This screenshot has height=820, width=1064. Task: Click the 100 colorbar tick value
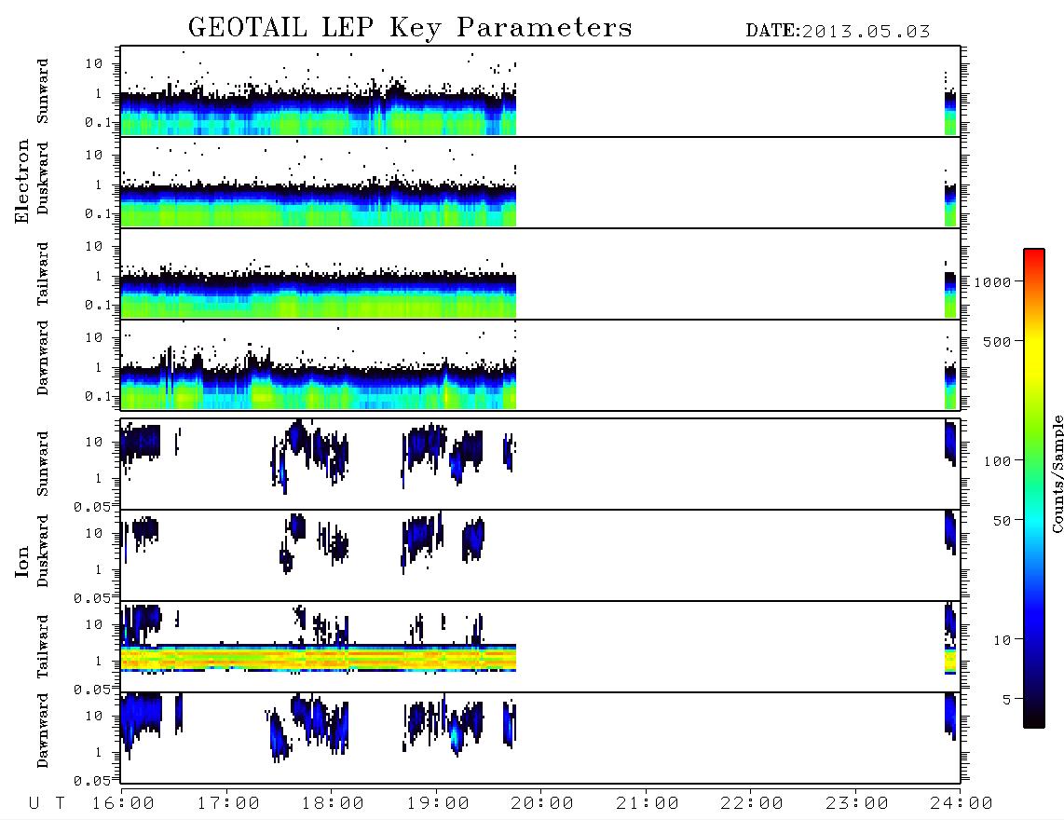[x=998, y=461]
